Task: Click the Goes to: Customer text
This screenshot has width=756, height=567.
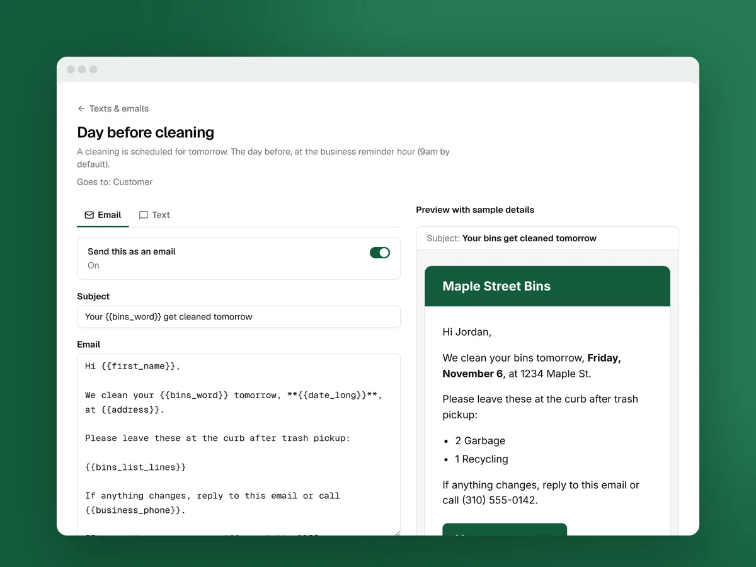Action: [115, 182]
